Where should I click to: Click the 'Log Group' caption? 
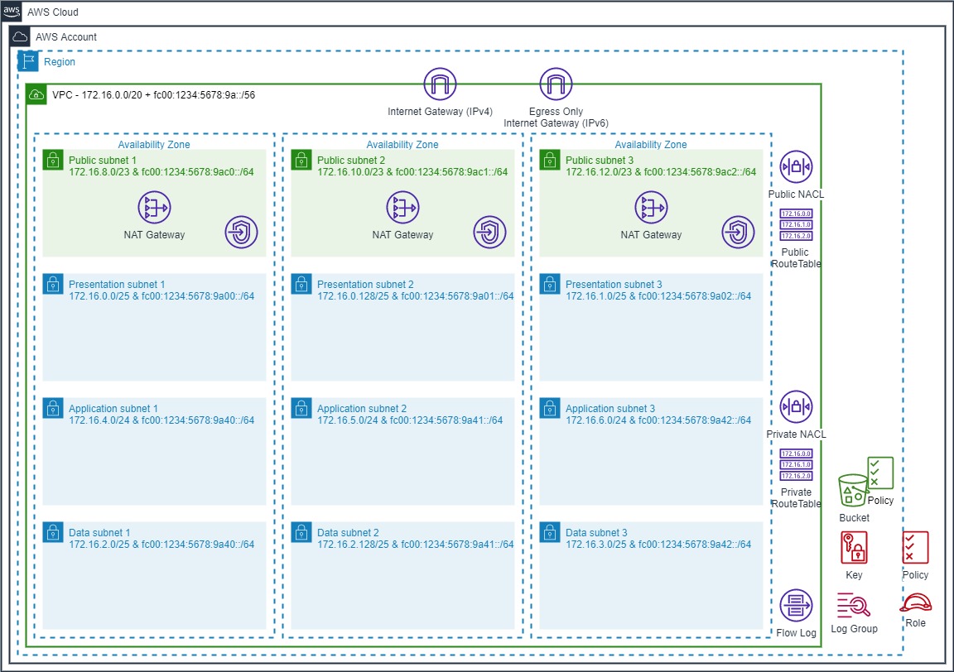tap(855, 629)
